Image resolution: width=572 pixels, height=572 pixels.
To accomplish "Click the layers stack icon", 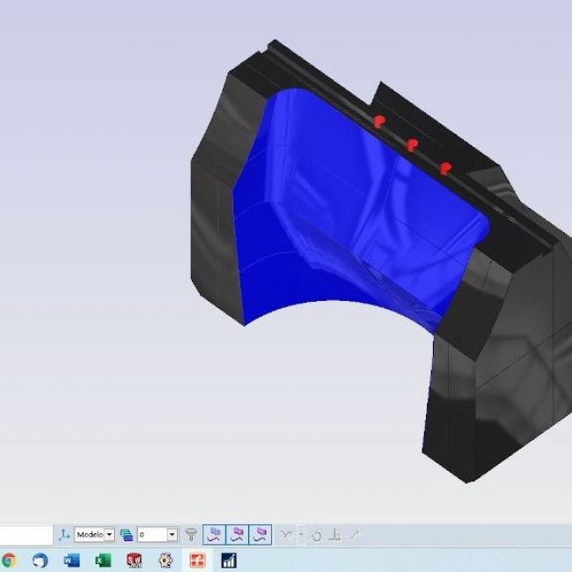I will pos(126,534).
